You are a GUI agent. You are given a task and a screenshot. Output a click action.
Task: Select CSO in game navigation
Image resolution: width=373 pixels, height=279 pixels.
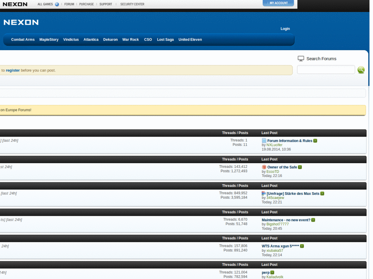pos(148,40)
